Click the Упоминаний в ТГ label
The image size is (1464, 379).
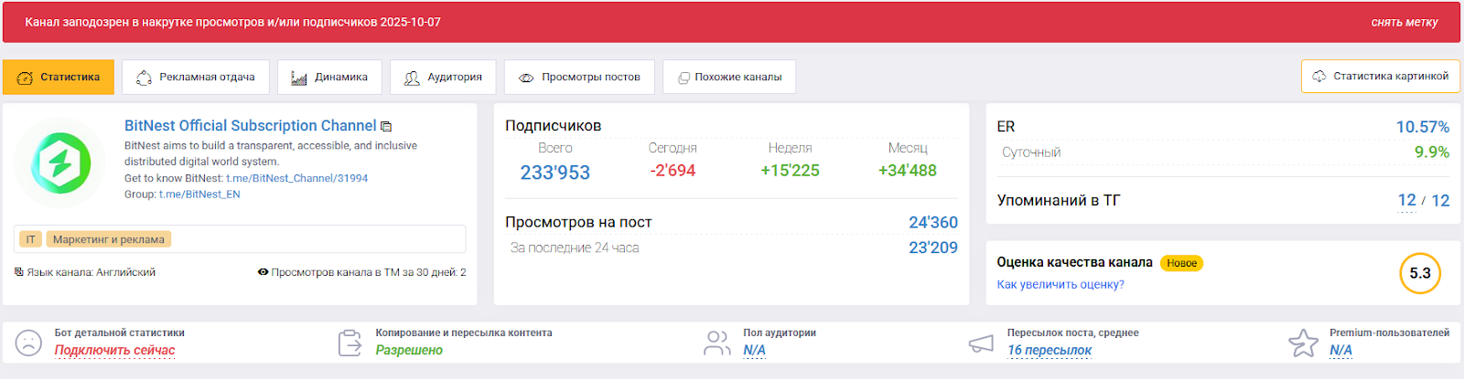point(1058,200)
